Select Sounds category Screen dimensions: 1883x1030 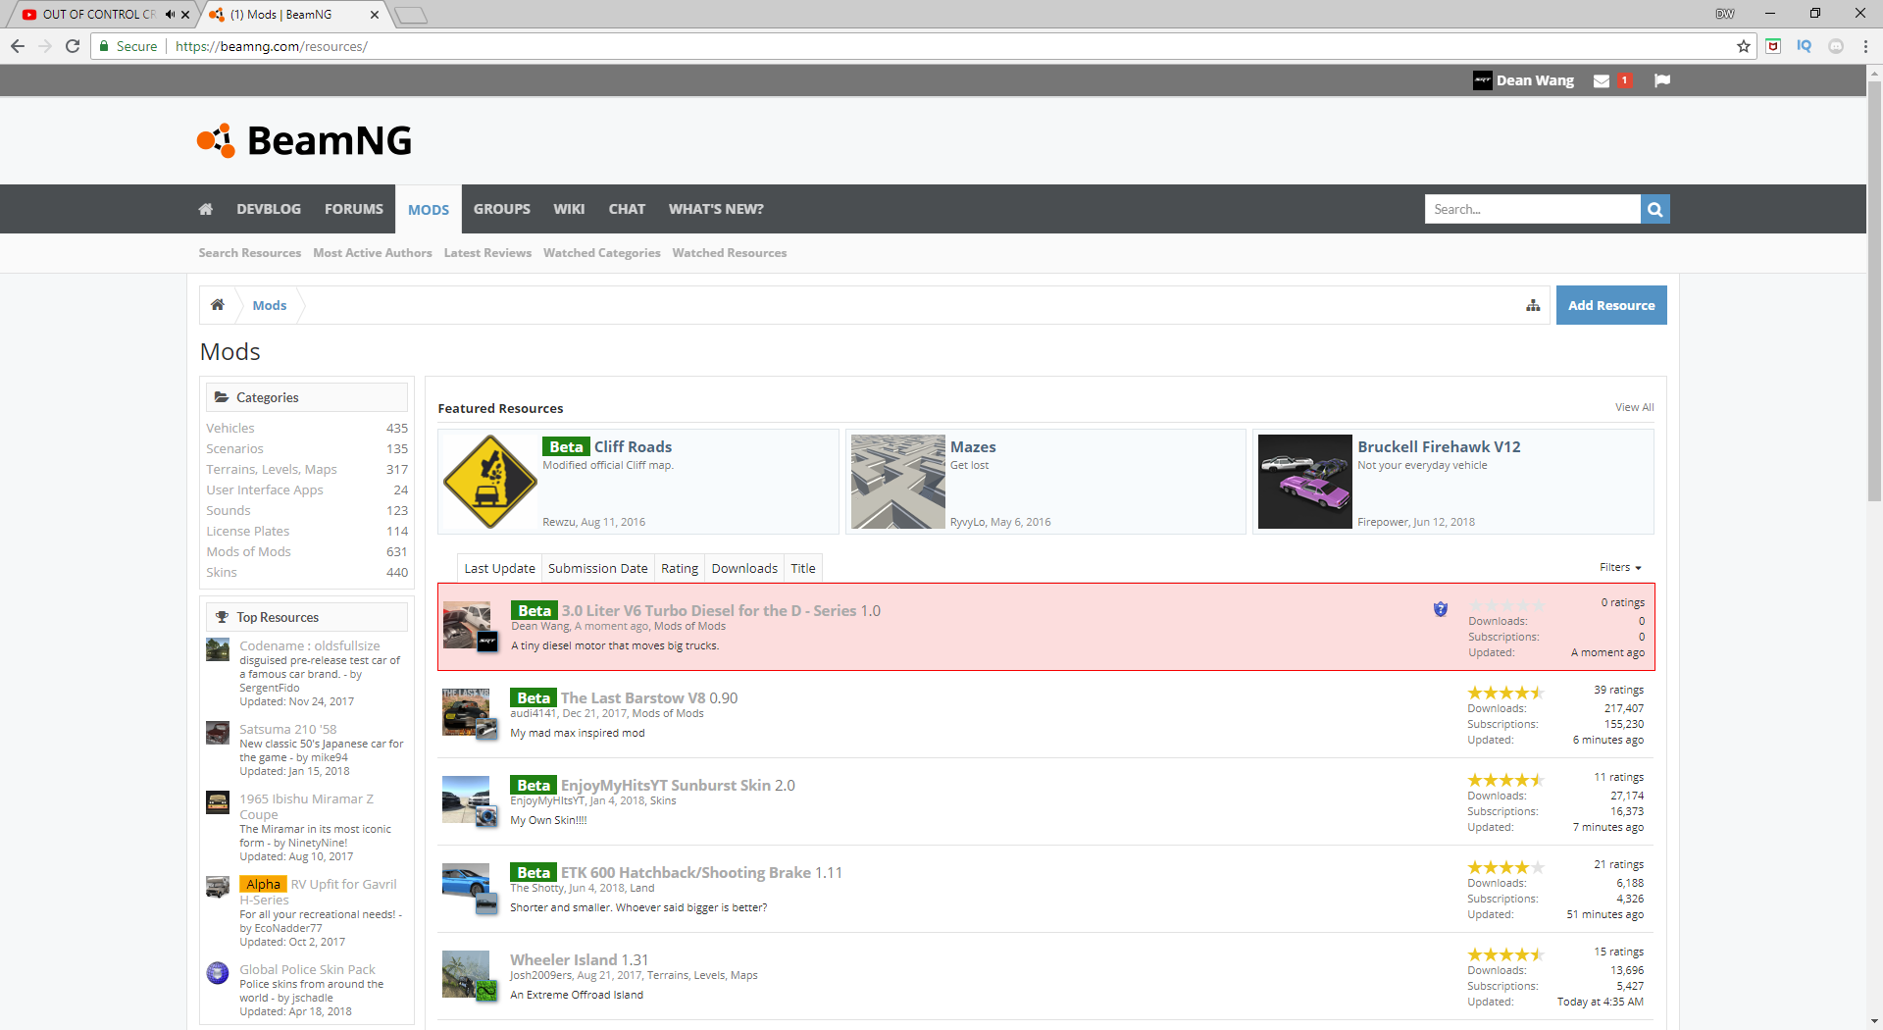point(229,510)
